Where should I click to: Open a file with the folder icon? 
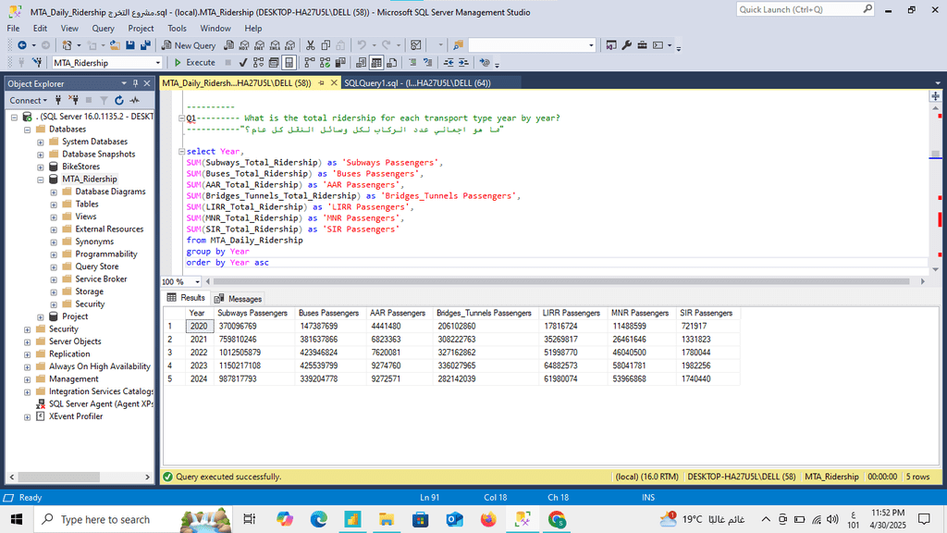(x=114, y=45)
